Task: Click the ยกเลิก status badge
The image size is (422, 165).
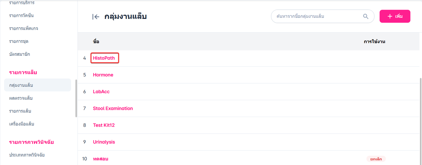Action: (376, 159)
